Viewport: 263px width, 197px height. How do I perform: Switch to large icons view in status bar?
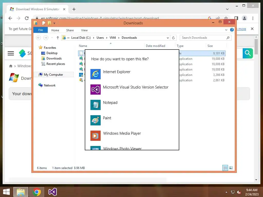click(x=231, y=168)
